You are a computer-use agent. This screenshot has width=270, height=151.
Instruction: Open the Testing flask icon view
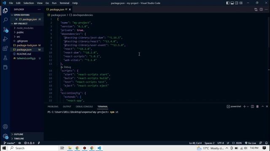click(5, 58)
